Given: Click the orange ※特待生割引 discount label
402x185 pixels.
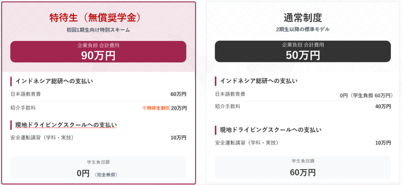Looking at the screenshot, I should pyautogui.click(x=156, y=108).
